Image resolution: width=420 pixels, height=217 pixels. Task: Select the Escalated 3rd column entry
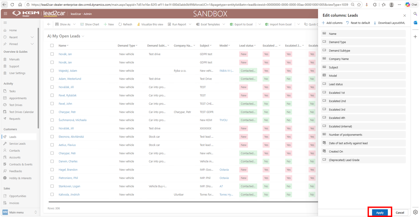(363, 110)
